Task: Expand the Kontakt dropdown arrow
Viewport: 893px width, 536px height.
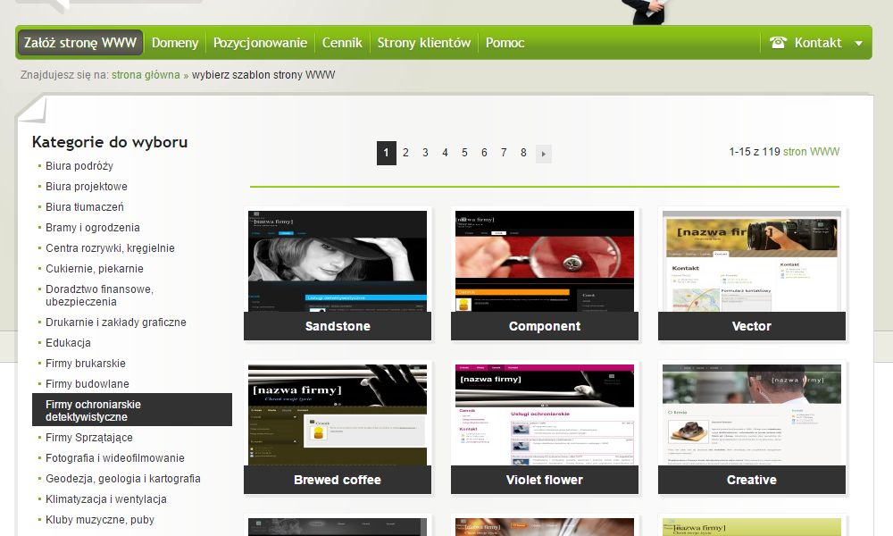Action: (x=858, y=43)
